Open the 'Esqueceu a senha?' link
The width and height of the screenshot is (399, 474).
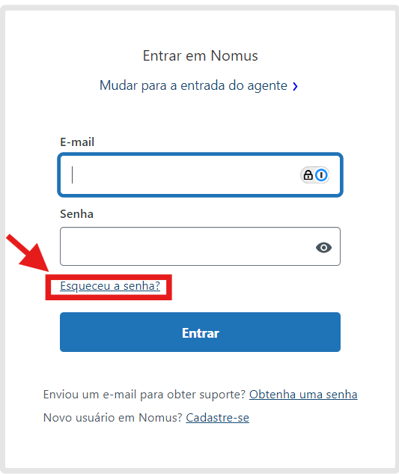(x=110, y=286)
